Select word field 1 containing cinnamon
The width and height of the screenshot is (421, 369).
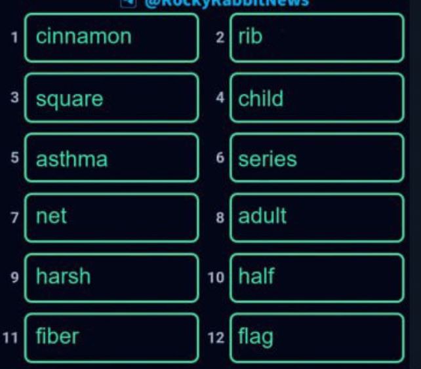[x=111, y=37]
